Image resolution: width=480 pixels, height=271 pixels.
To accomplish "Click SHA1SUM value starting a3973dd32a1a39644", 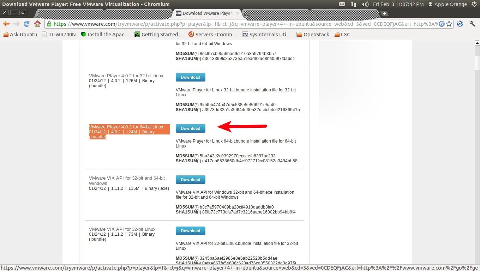I will 251,110.
